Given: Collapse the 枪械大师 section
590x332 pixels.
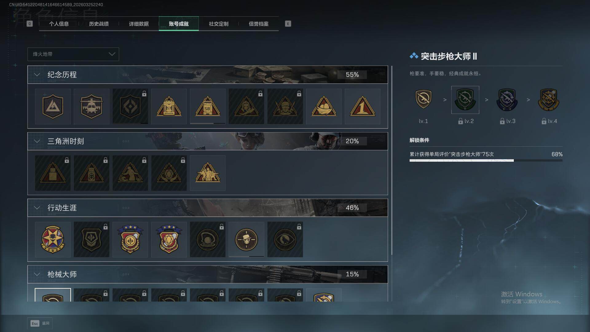Looking at the screenshot, I should pos(37,274).
